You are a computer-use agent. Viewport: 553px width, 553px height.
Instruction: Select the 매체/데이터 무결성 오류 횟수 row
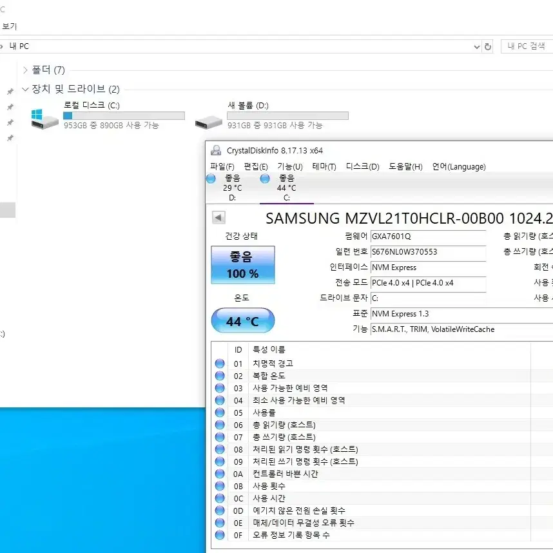(x=382, y=523)
